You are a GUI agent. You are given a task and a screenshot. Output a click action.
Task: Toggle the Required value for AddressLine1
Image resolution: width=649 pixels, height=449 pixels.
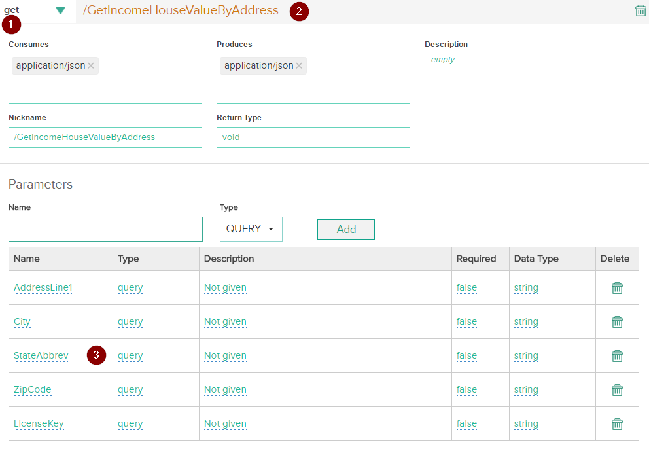pos(466,287)
